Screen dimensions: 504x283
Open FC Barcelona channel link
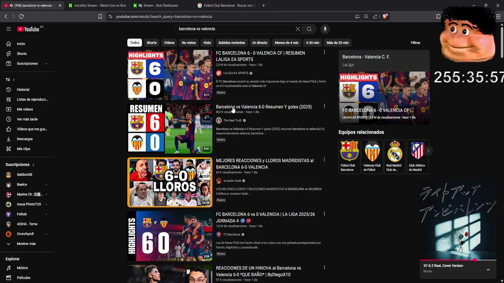point(232,235)
